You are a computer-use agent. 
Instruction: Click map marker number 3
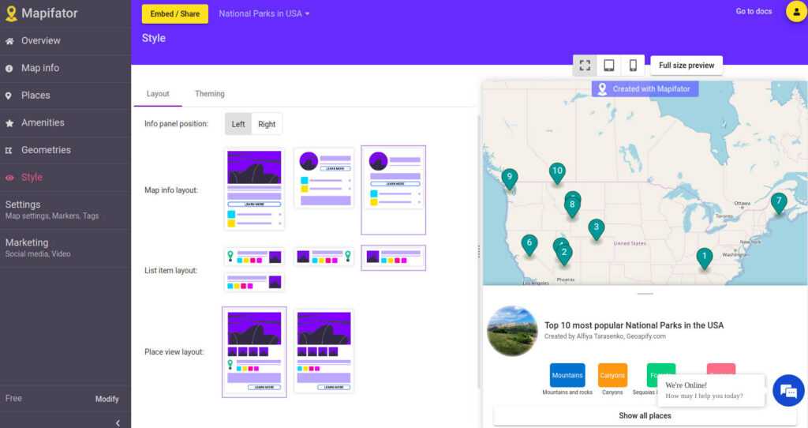(597, 228)
